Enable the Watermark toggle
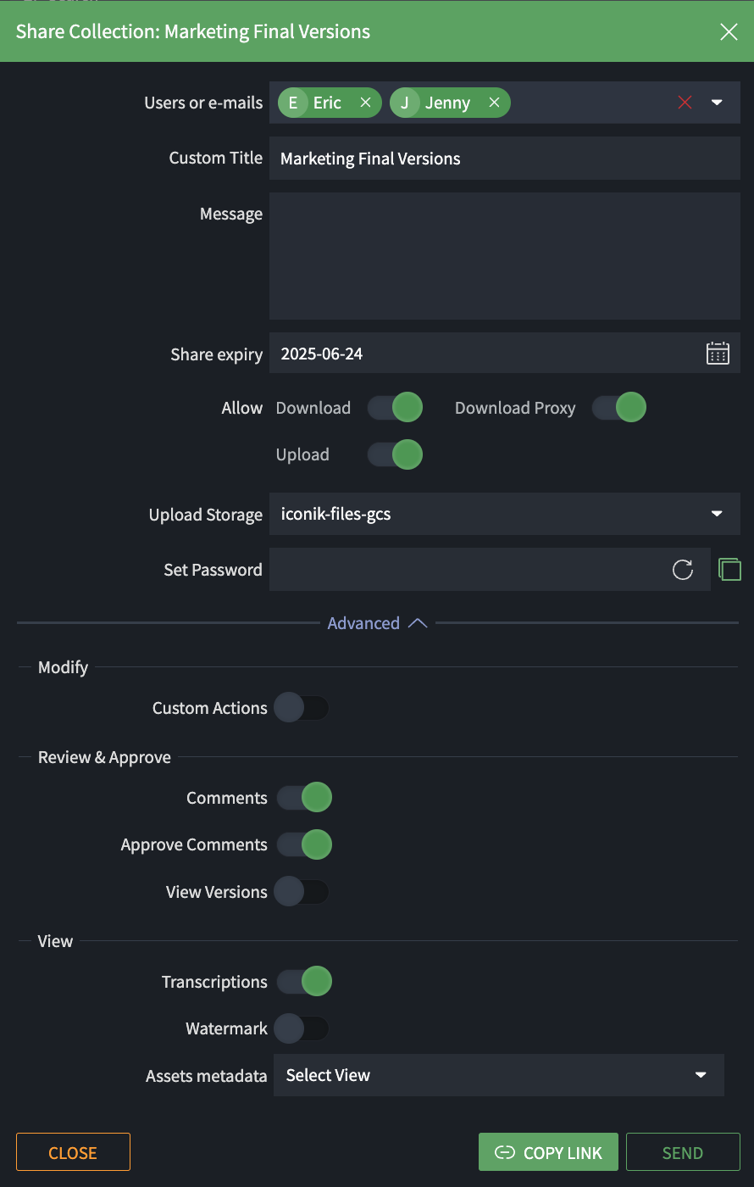This screenshot has width=754, height=1187. pyautogui.click(x=302, y=1028)
